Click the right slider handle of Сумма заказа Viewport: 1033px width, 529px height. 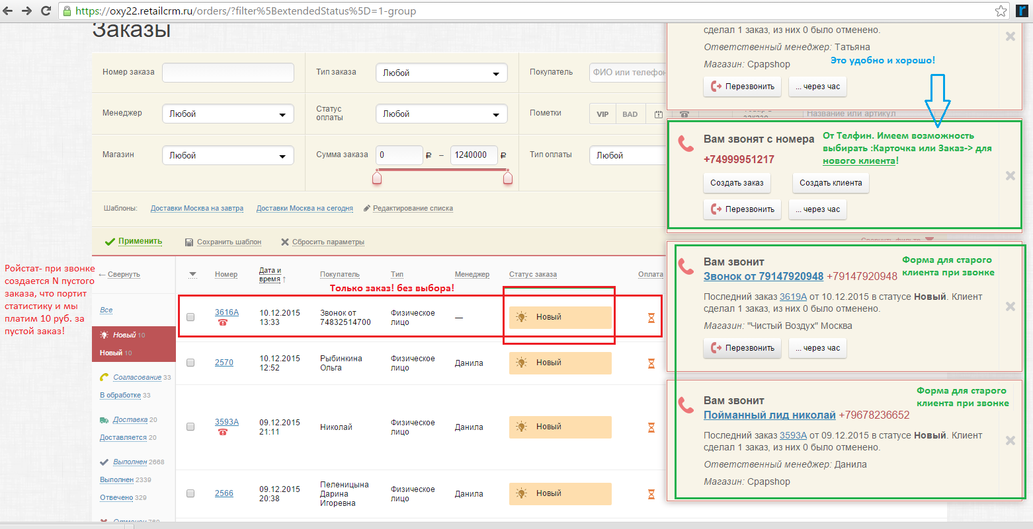click(x=508, y=177)
